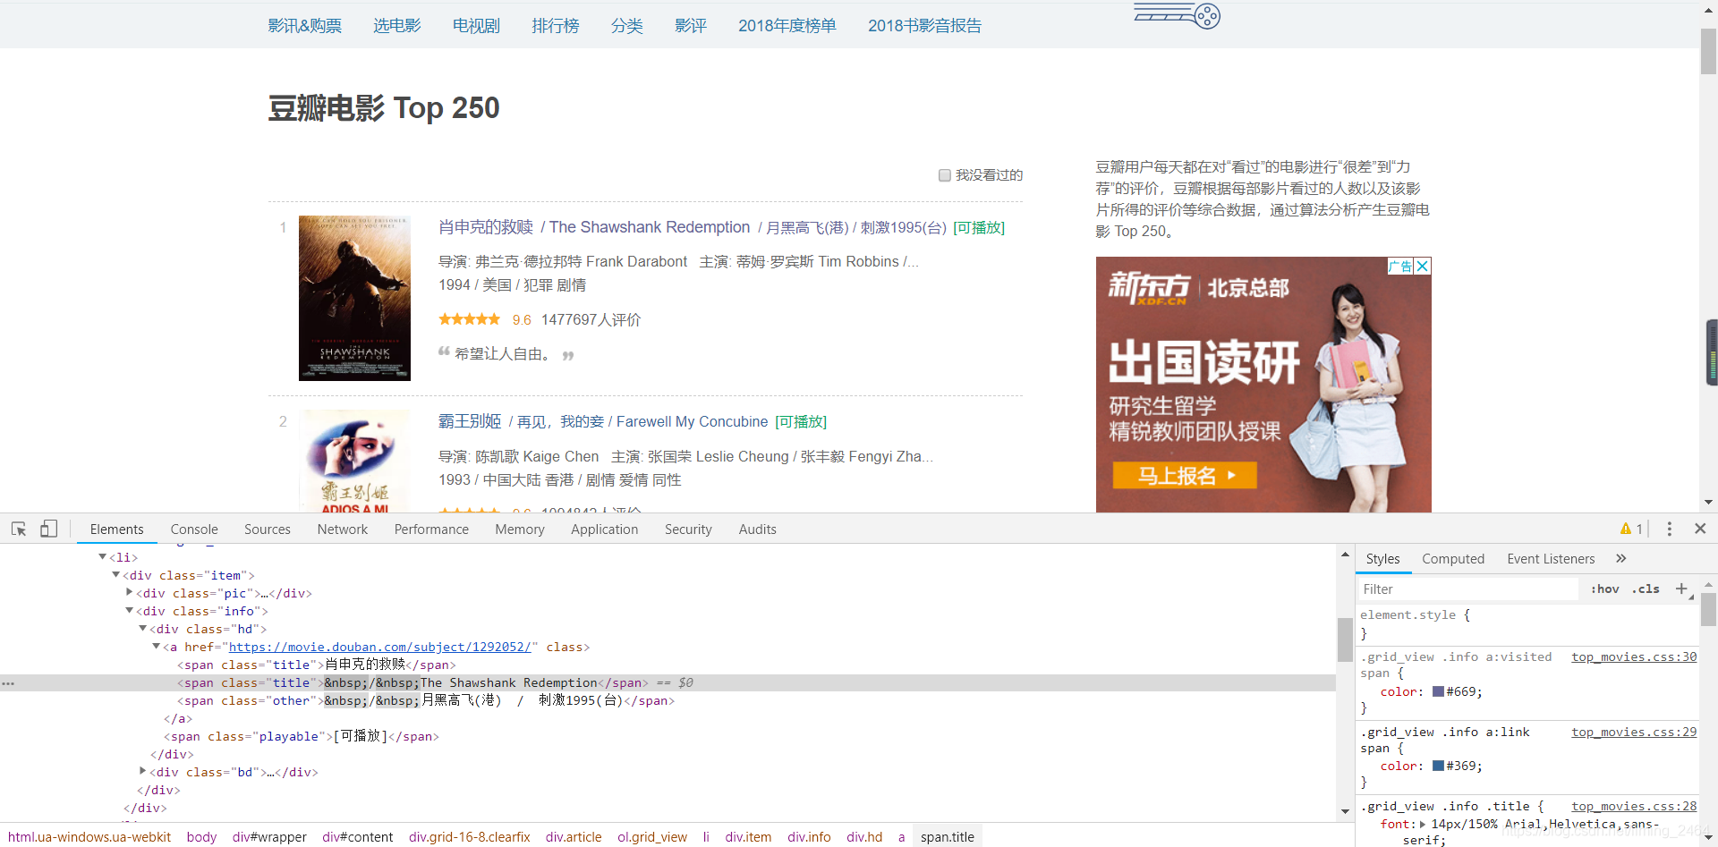Toggle the device toolbar icon
The height and width of the screenshot is (847, 1718).
tap(48, 529)
